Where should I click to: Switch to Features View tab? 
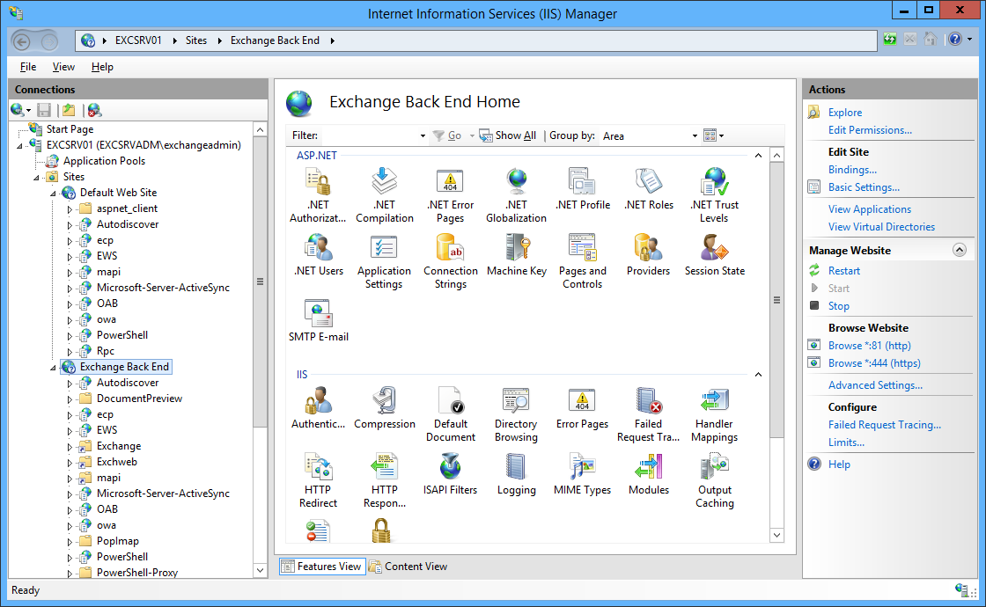(322, 567)
